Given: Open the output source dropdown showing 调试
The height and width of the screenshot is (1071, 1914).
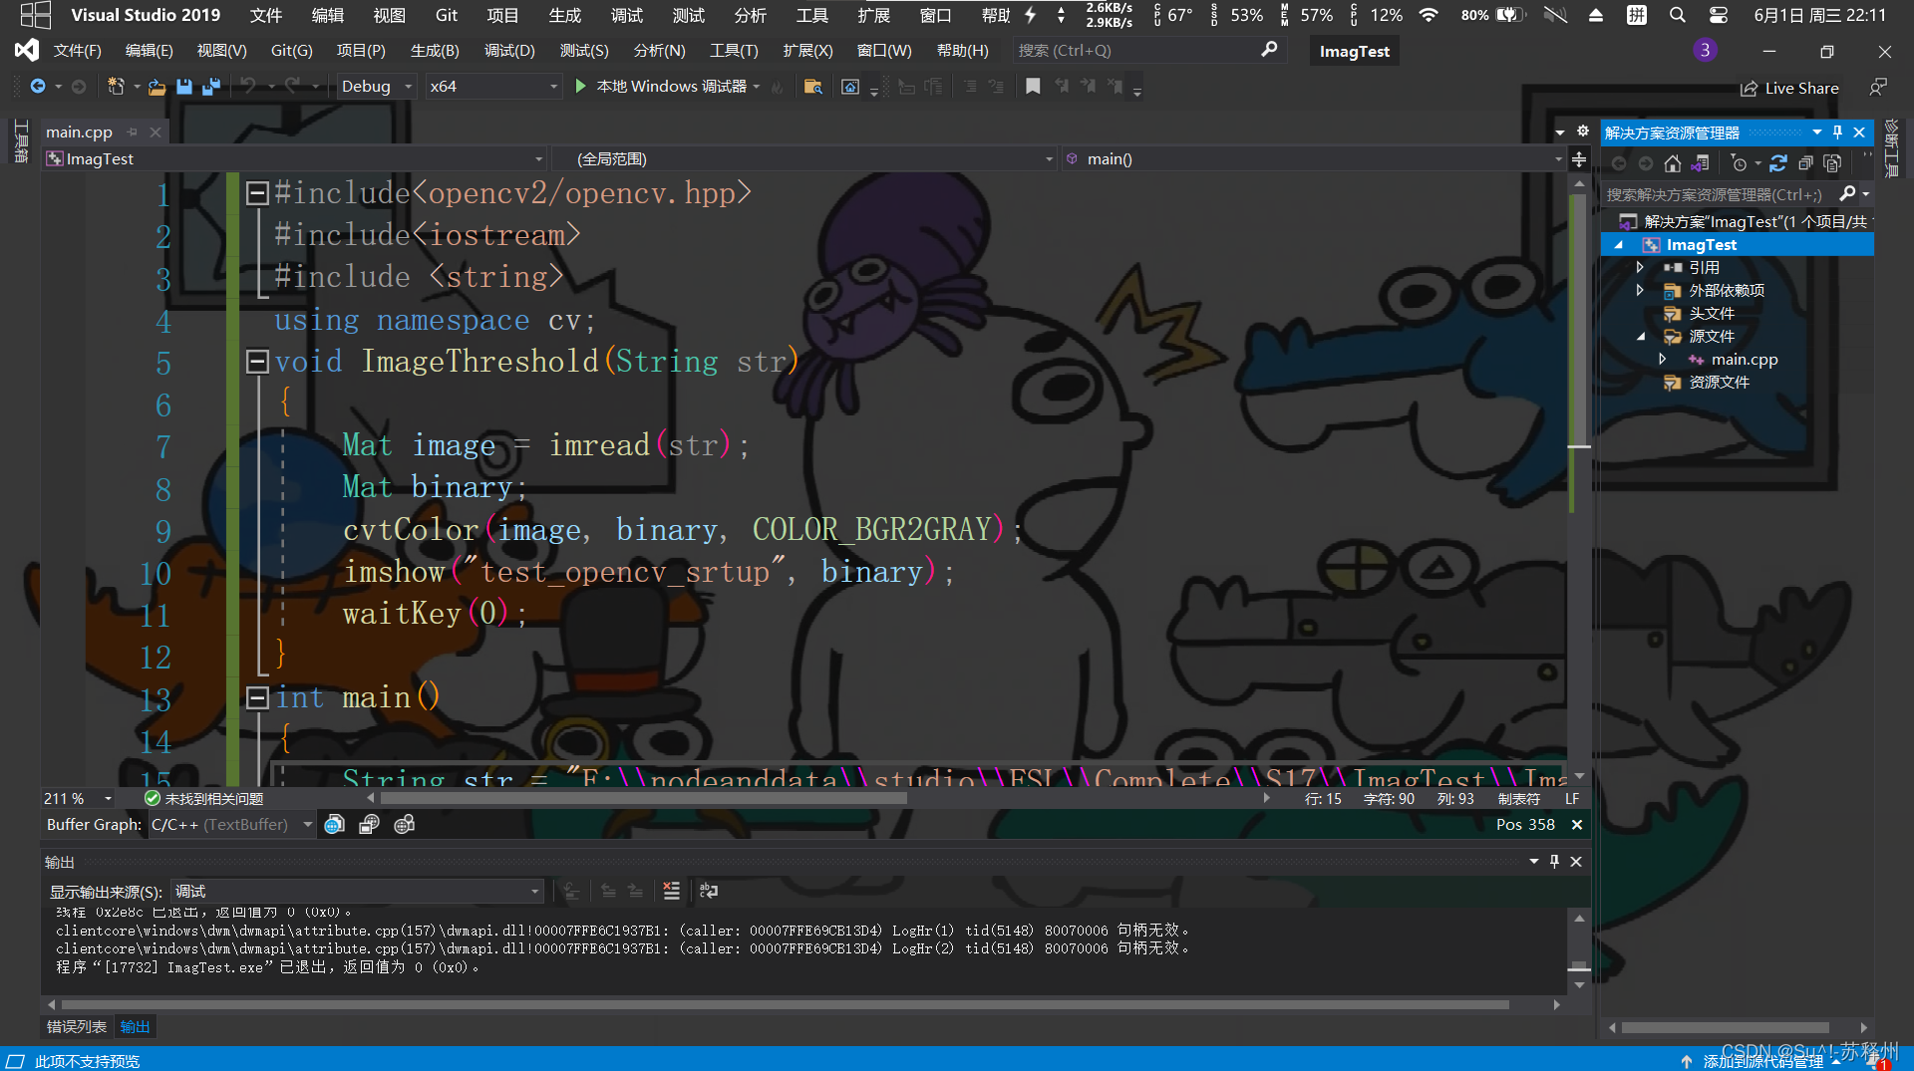Looking at the screenshot, I should 357,891.
